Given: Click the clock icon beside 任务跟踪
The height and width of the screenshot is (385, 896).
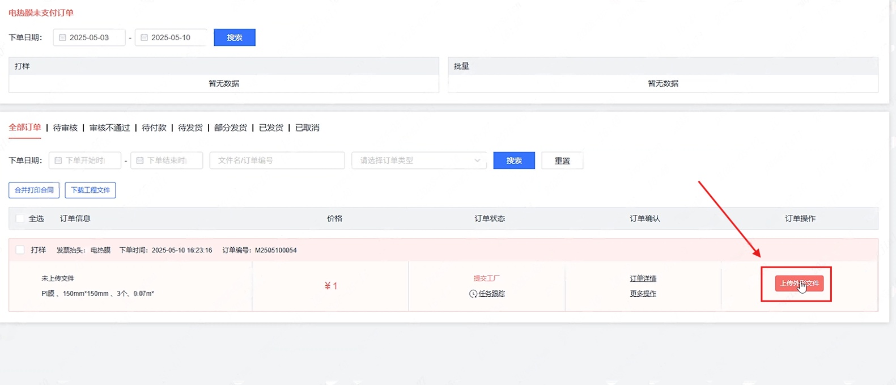Looking at the screenshot, I should pyautogui.click(x=473, y=294).
